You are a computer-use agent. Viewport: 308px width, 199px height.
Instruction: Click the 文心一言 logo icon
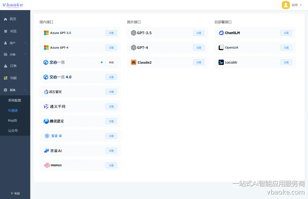point(46,63)
